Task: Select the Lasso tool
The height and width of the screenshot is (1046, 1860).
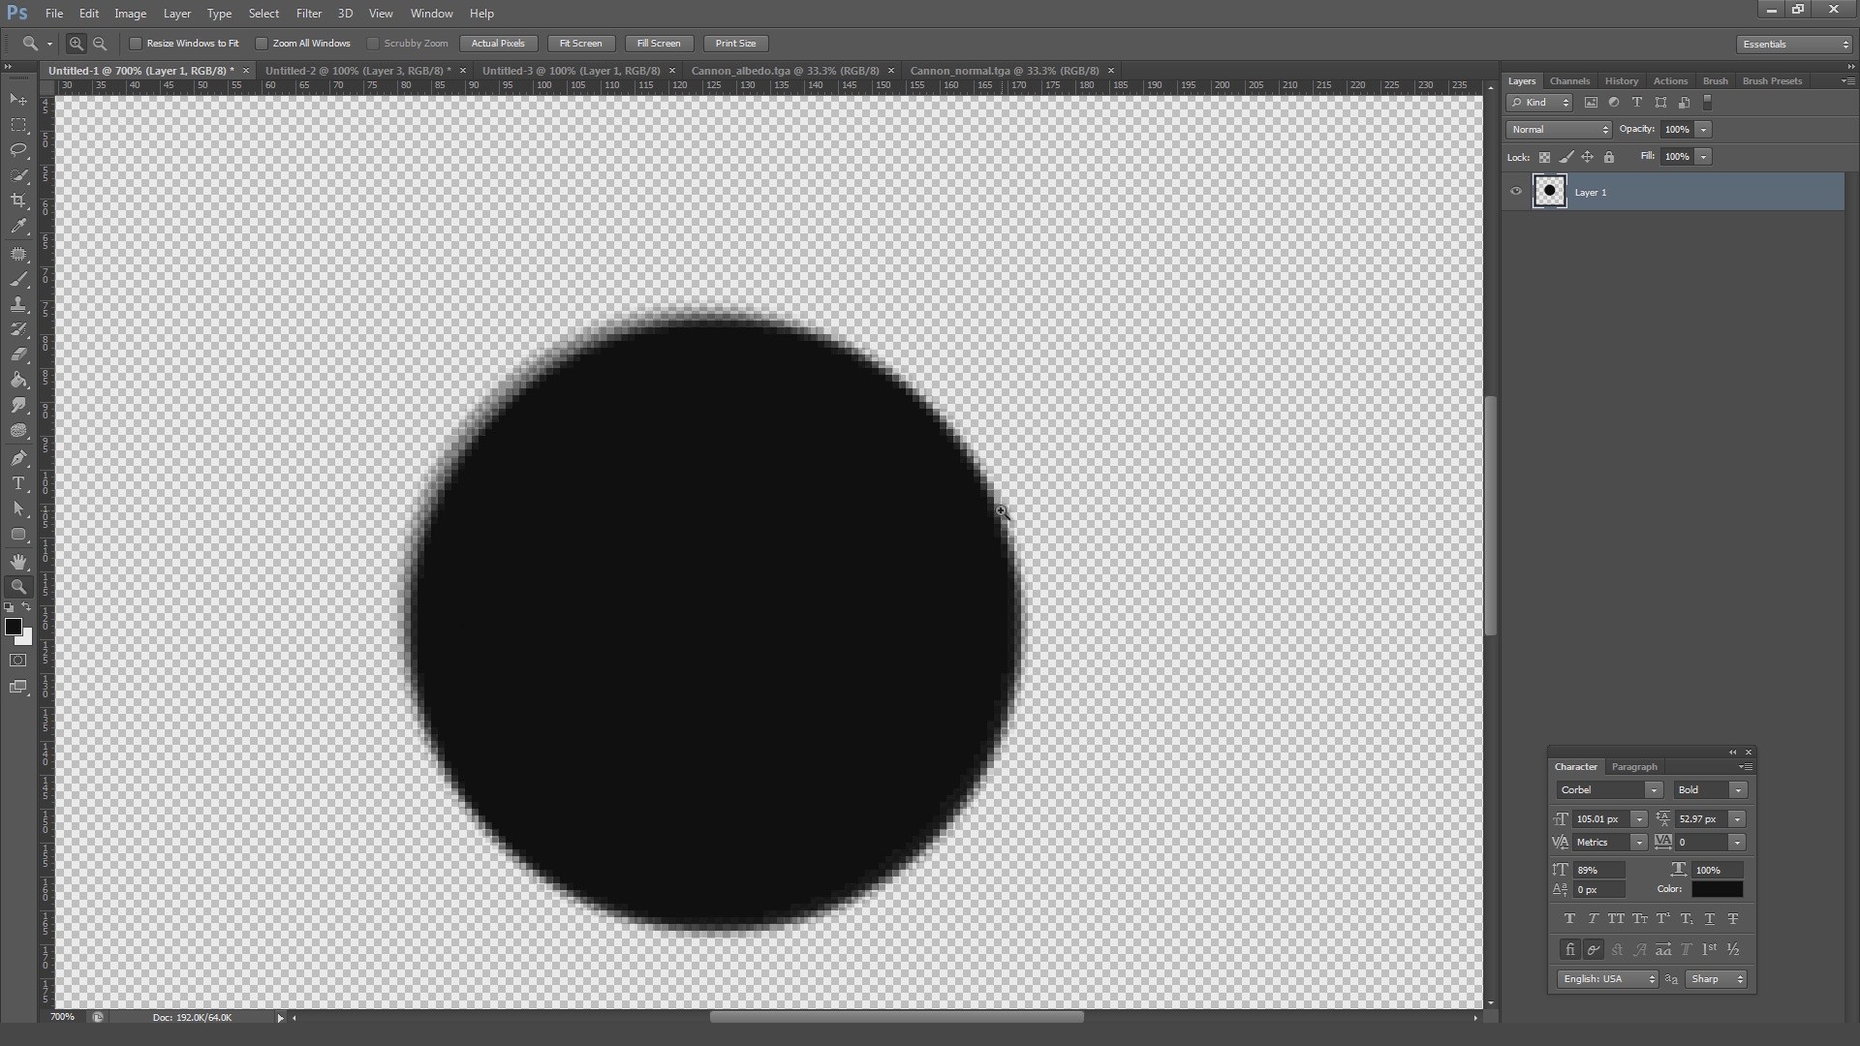Action: pos(18,150)
